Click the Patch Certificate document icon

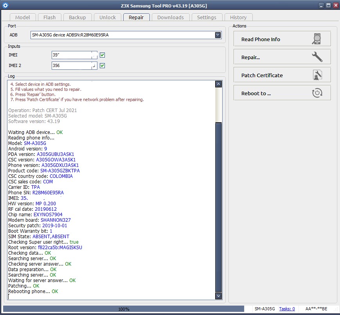point(317,75)
